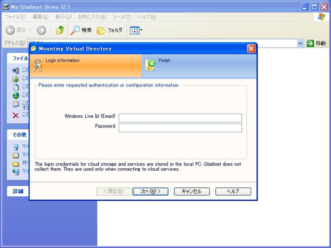Viewport: 331px width, 248px height.
Task: Click the 詳細 panel header
Action: (18, 191)
